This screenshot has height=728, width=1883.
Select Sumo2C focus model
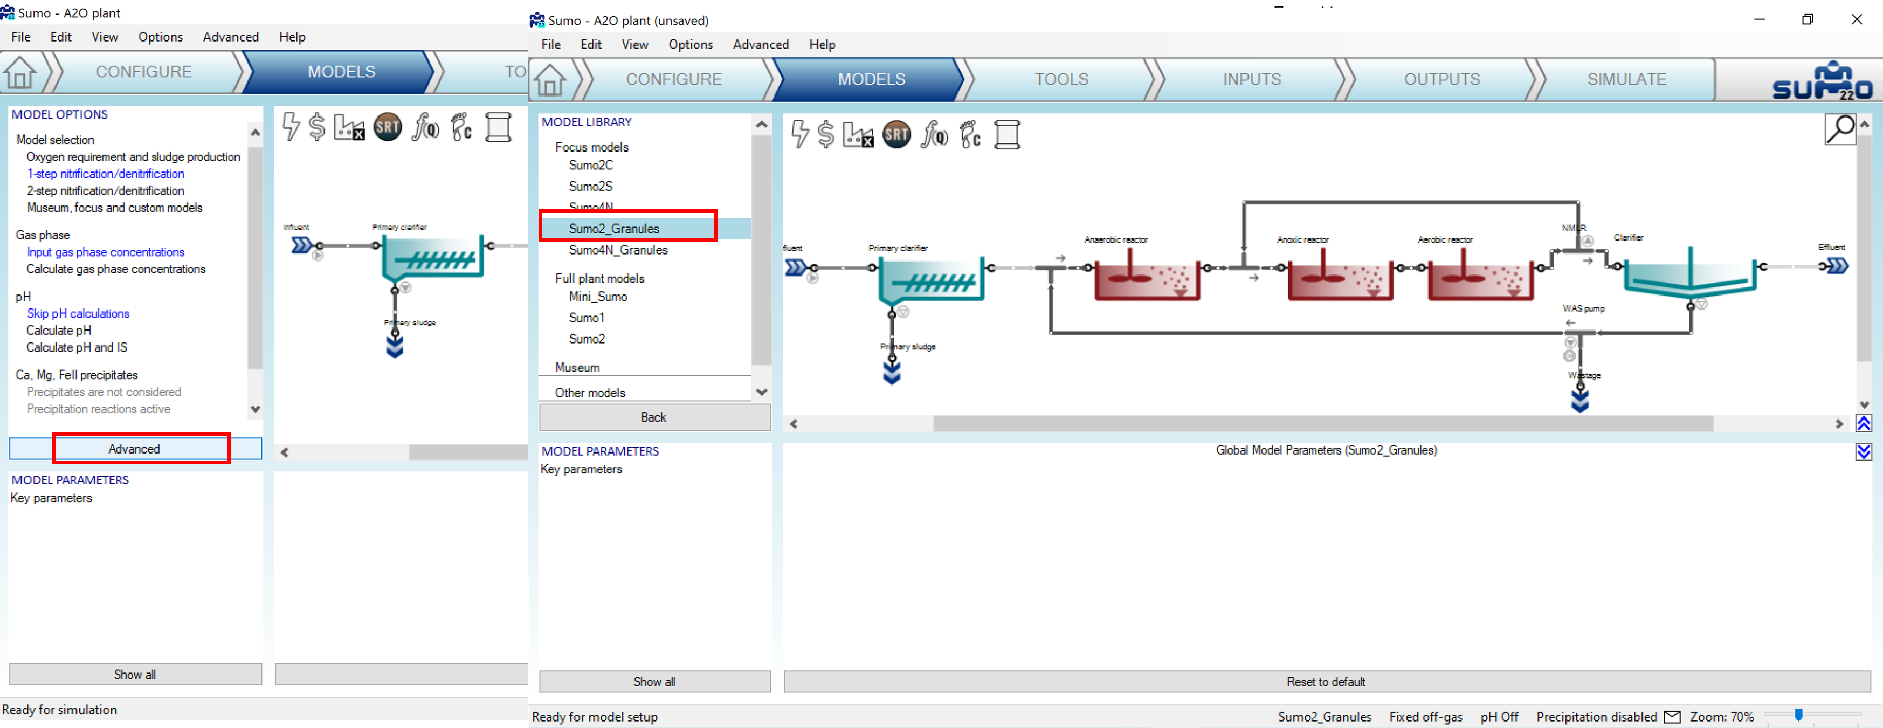591,165
